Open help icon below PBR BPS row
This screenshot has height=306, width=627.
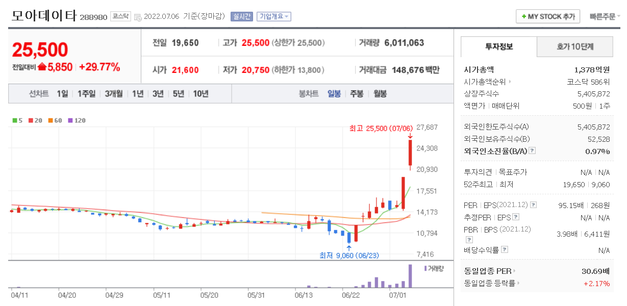[x=469, y=239]
